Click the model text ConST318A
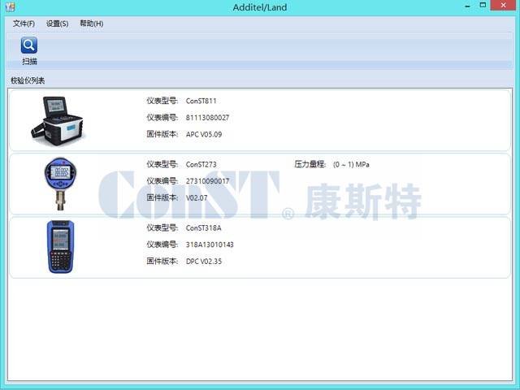 coord(203,228)
